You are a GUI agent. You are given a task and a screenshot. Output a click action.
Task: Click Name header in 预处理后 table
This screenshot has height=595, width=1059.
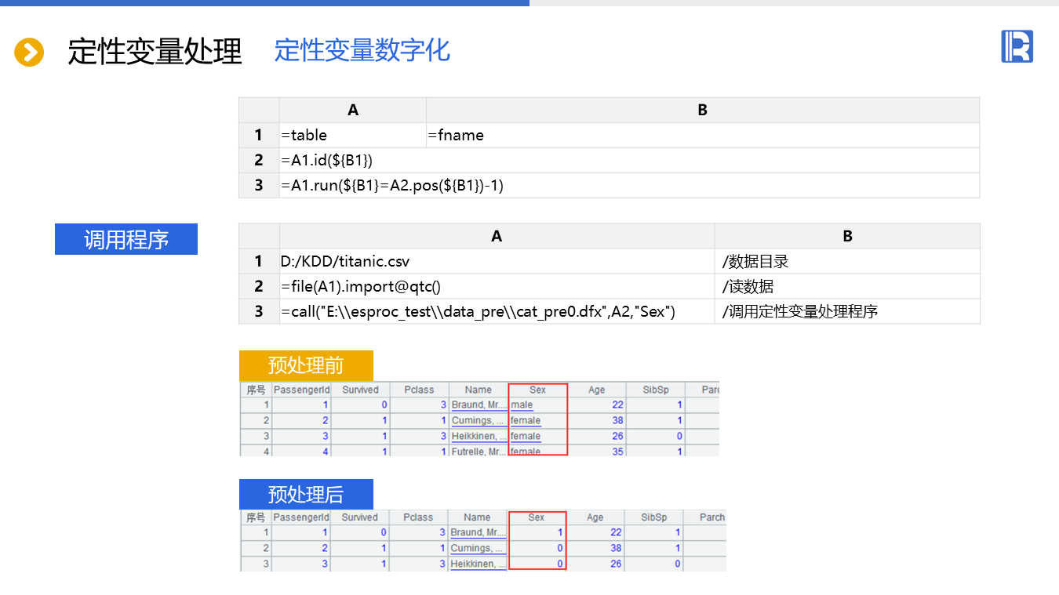click(x=477, y=517)
